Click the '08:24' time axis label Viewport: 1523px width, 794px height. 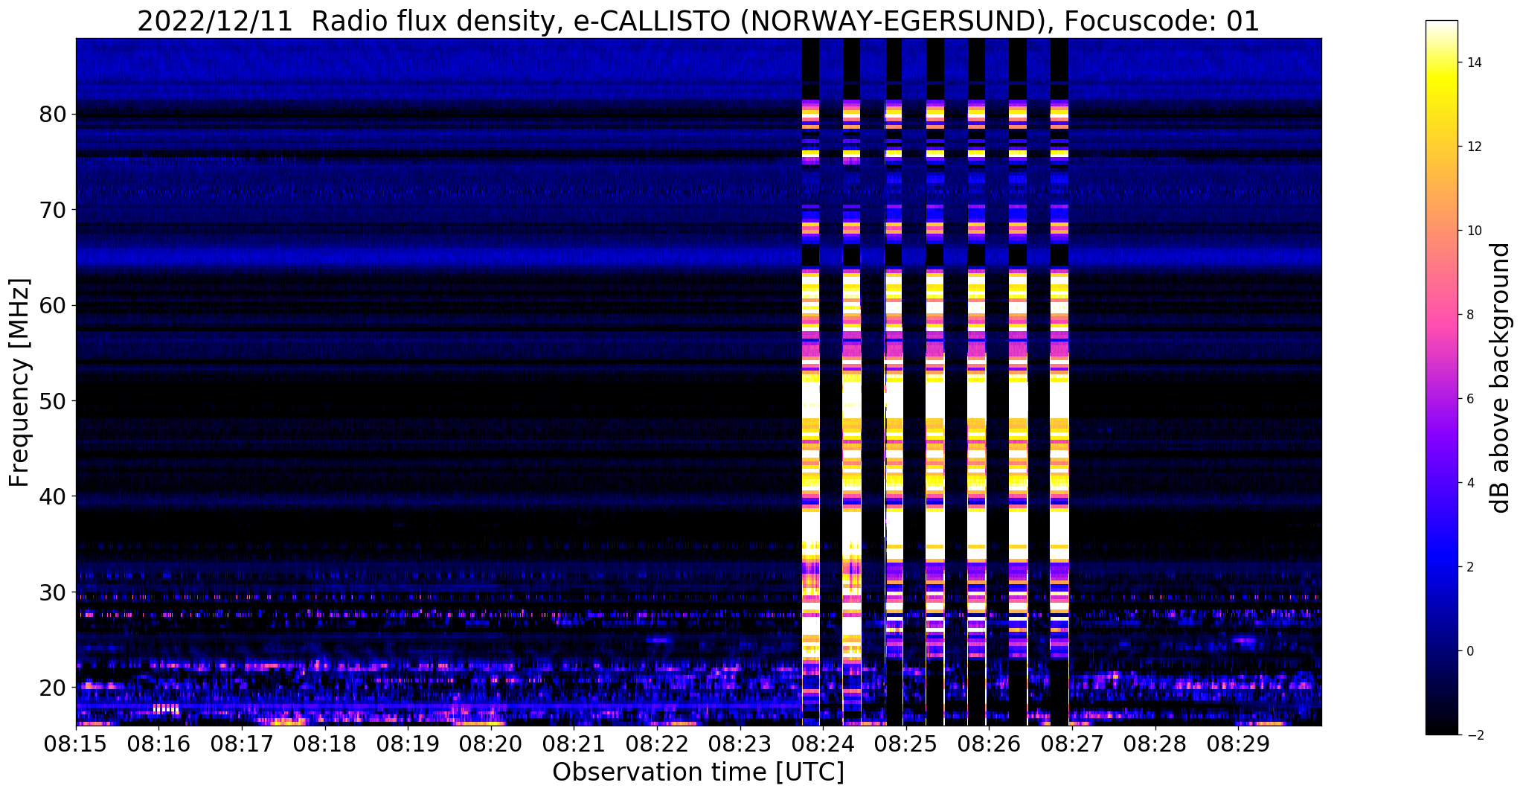(823, 744)
